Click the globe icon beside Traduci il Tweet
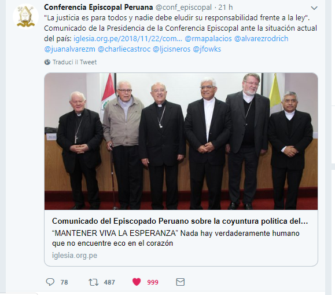 pyautogui.click(x=47, y=62)
